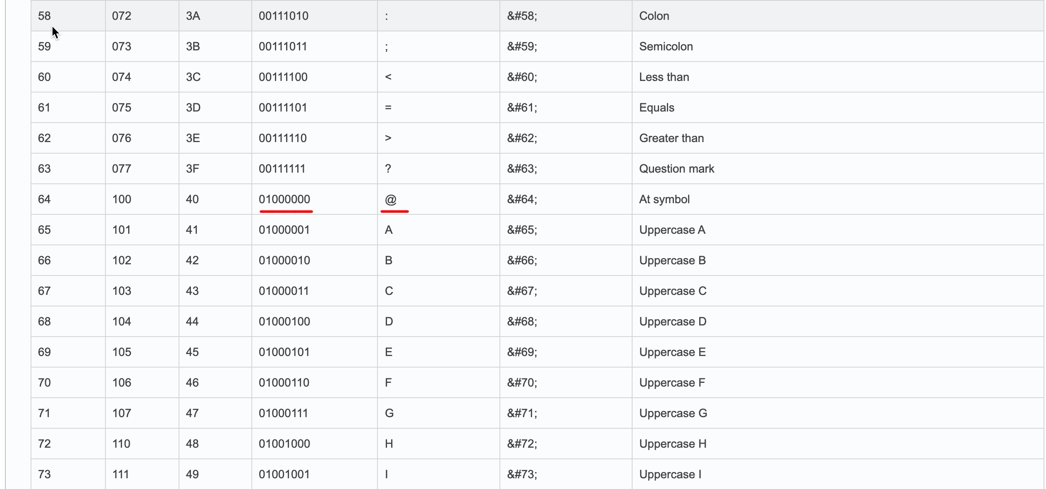Click HTML code &#65; cell

pyautogui.click(x=522, y=230)
